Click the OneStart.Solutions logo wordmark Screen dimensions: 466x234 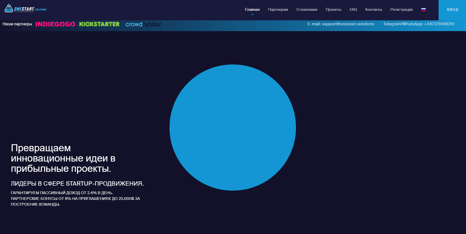(x=30, y=9)
